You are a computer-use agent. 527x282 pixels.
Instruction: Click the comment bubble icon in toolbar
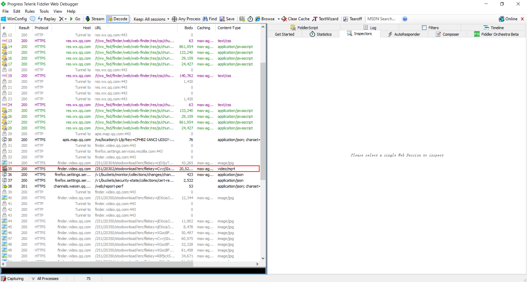pos(32,19)
